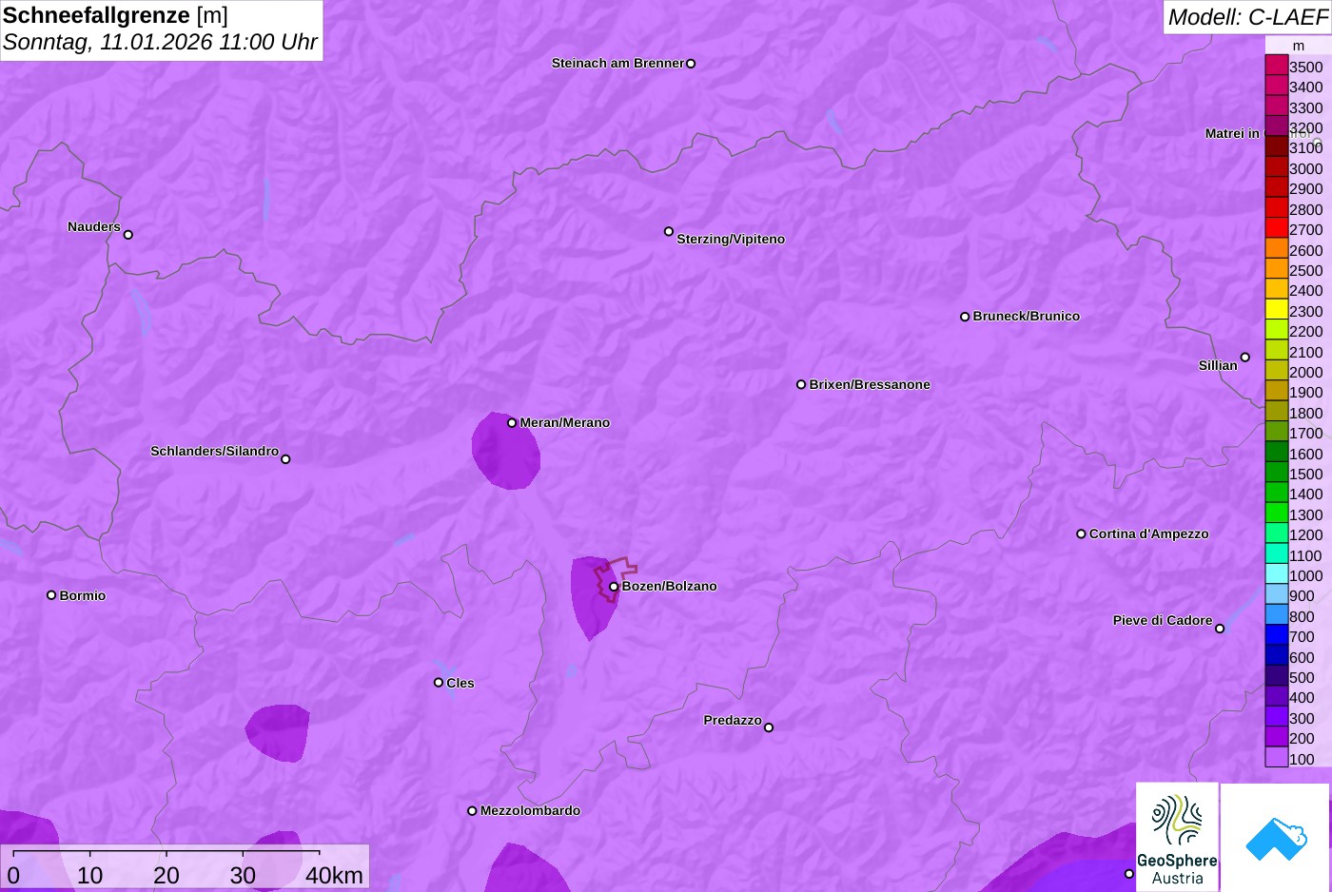Screen dimensions: 1332x892
Task: Select the Sillian marker dot
Action: pyautogui.click(x=1245, y=358)
